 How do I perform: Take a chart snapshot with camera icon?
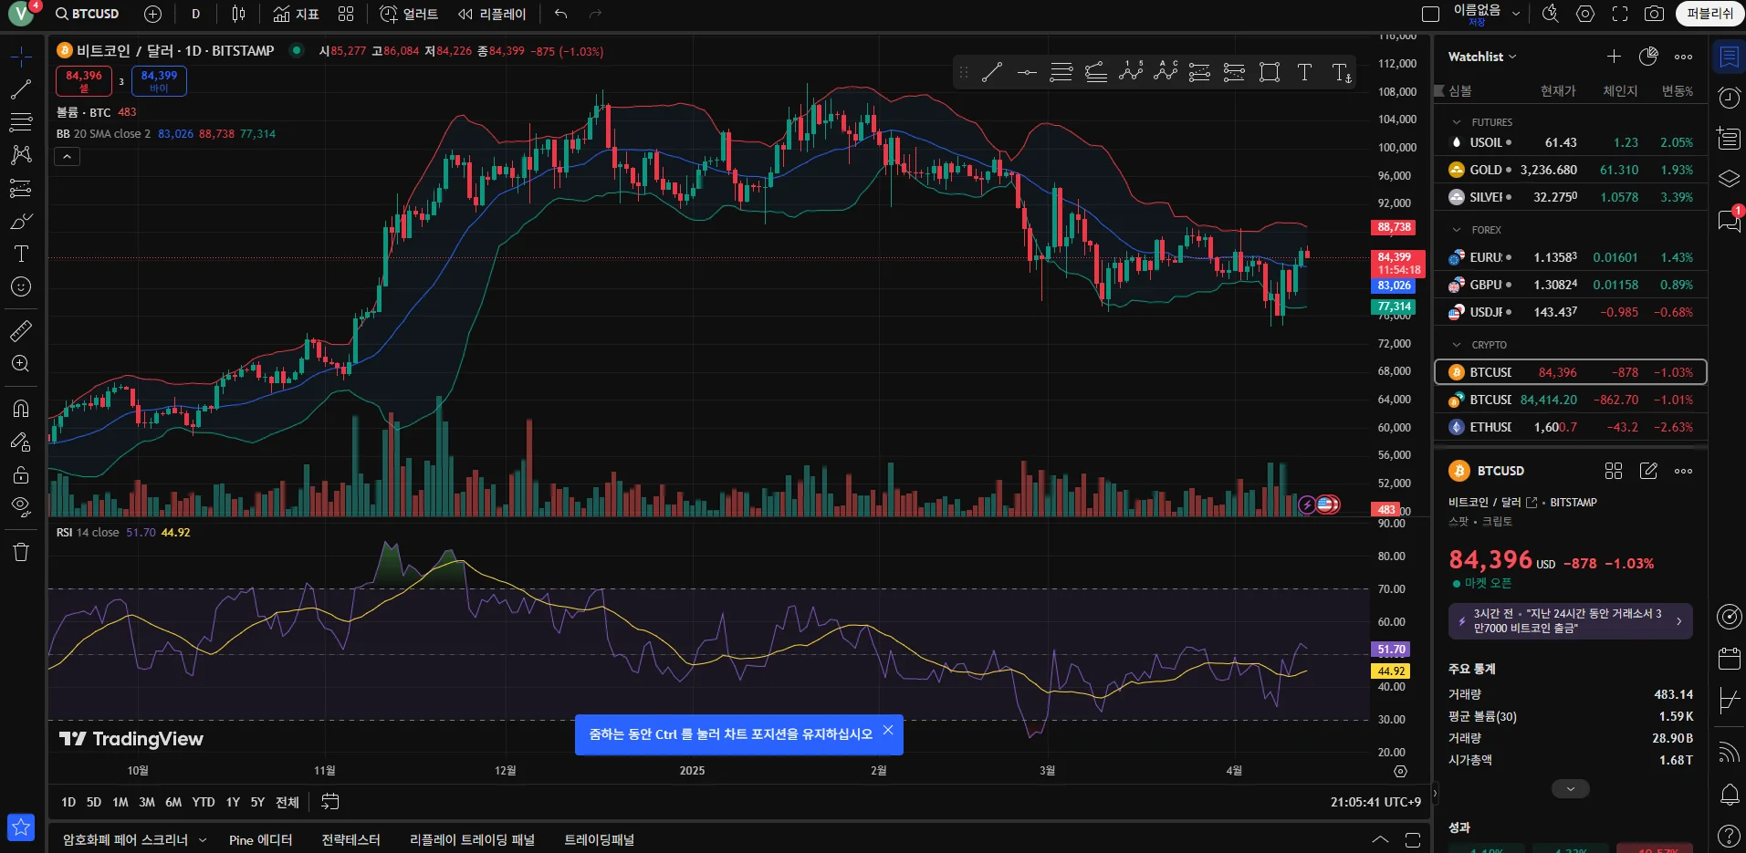(x=1654, y=14)
